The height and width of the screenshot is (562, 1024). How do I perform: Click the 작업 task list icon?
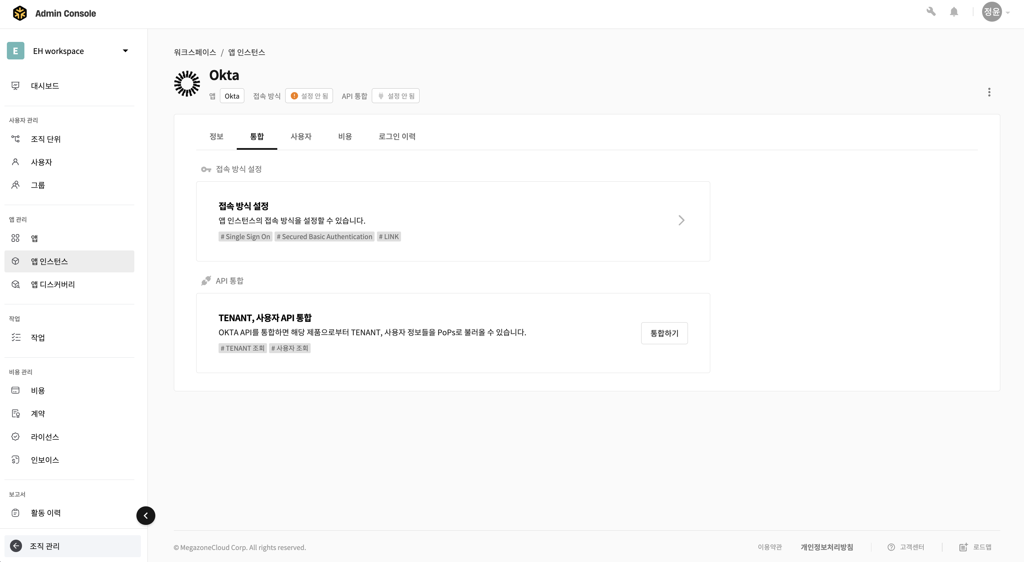(x=15, y=337)
